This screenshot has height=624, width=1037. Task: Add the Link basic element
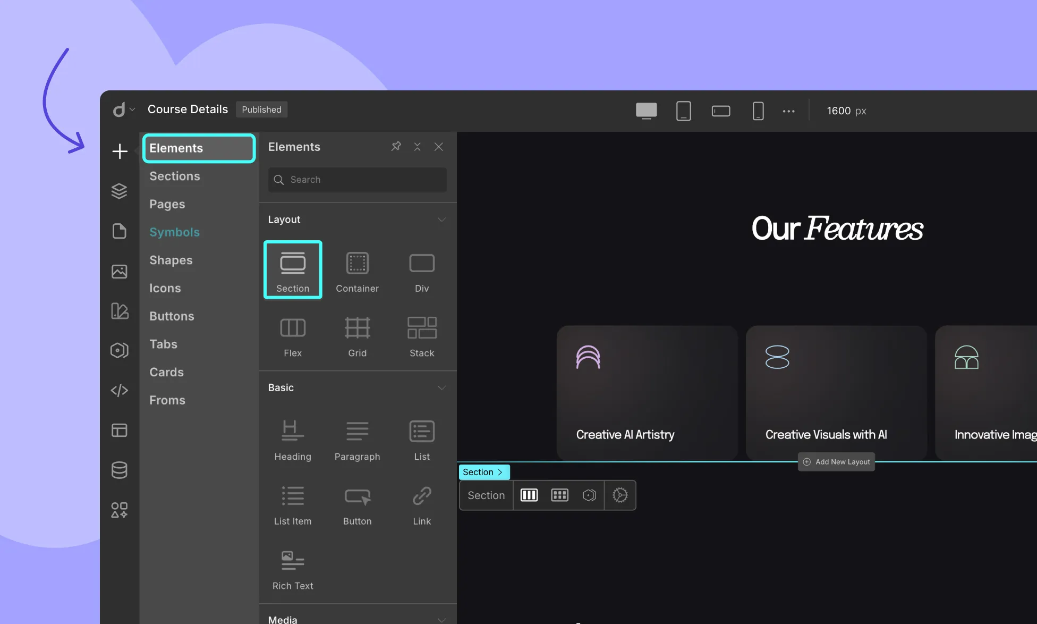[x=422, y=505]
